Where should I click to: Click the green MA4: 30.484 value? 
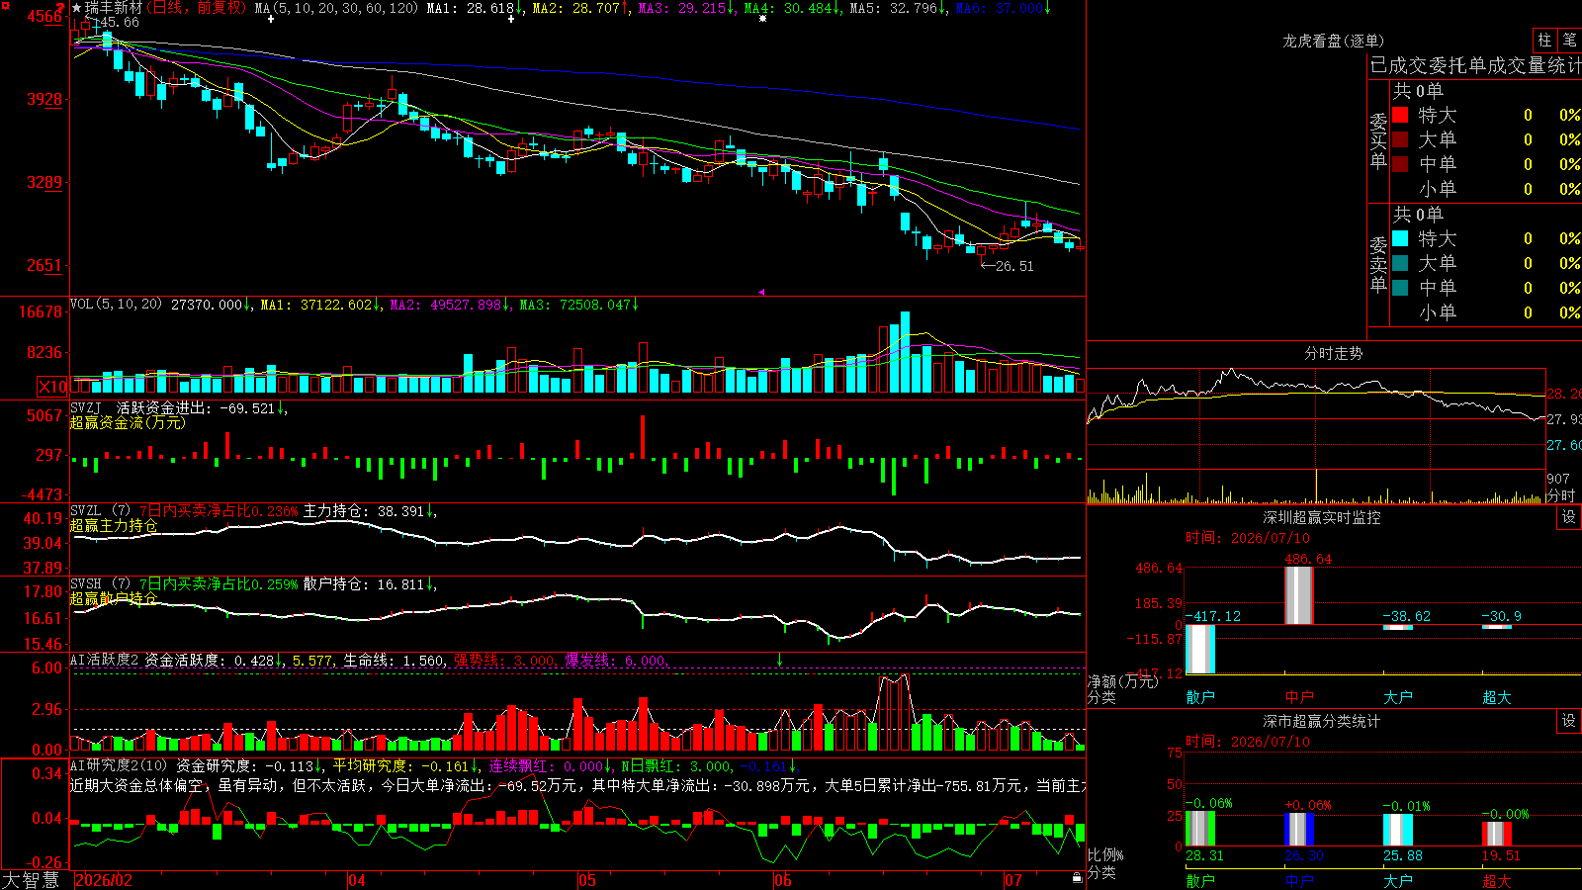788,8
